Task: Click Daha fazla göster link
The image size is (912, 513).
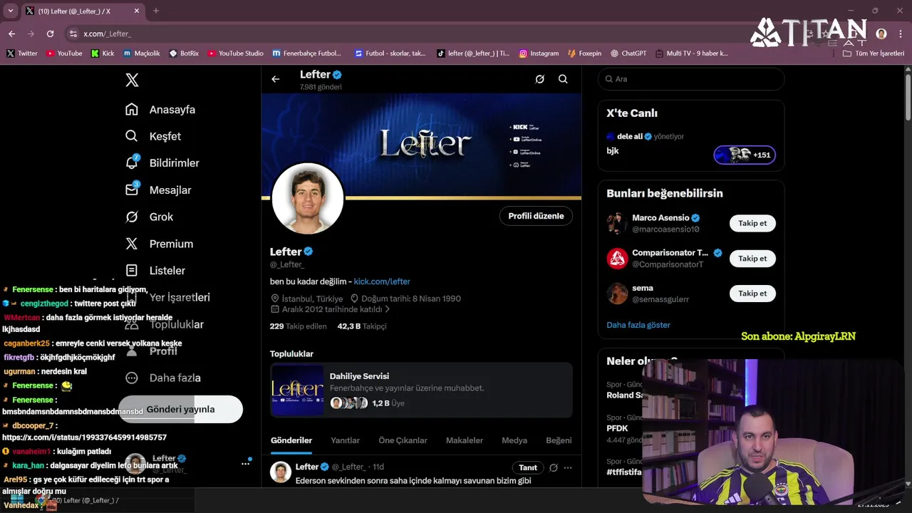Action: pos(638,325)
